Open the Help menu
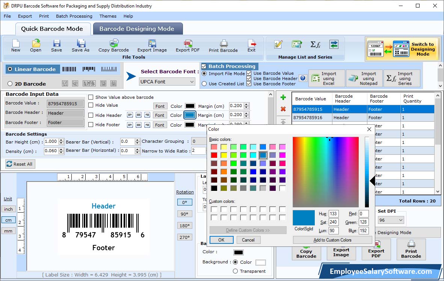444x281 pixels. 128,16
